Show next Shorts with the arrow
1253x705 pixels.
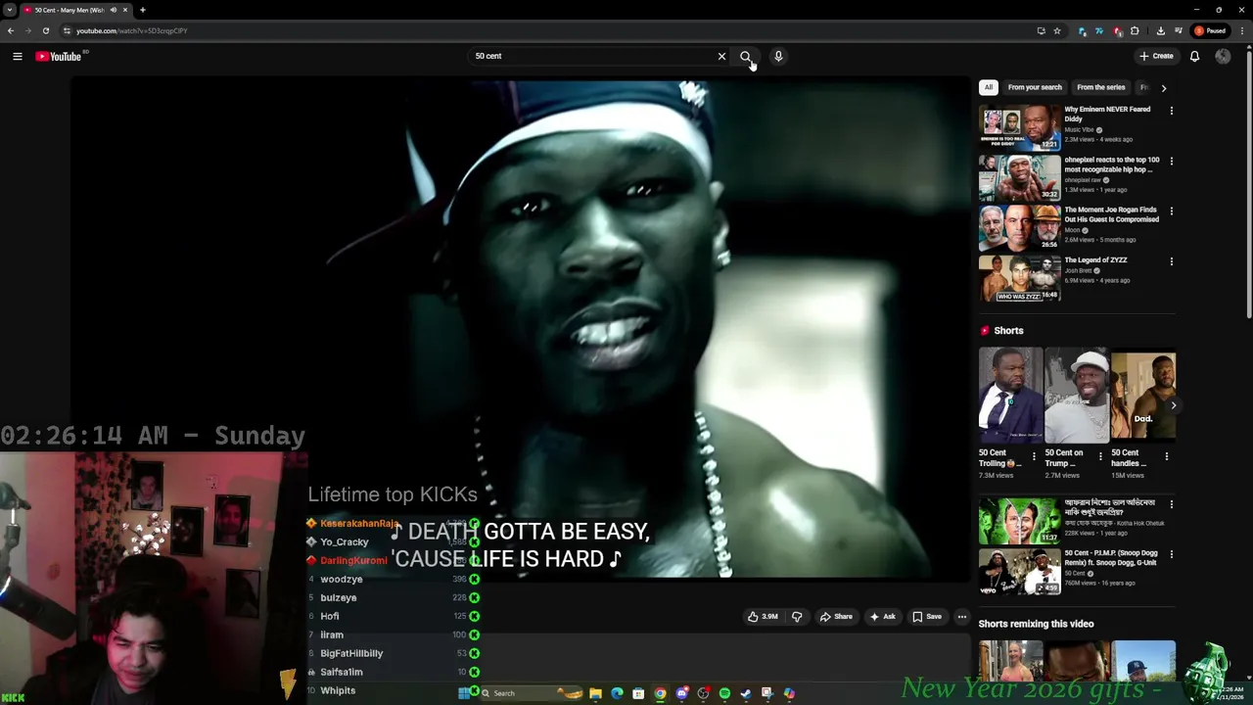pos(1173,405)
